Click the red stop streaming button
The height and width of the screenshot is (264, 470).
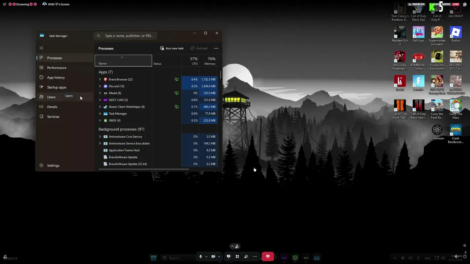click(268, 257)
